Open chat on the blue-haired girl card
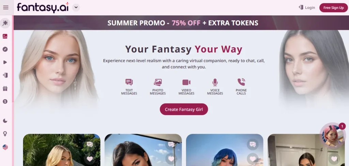Viewport: 349px width, 166px height. [253, 145]
